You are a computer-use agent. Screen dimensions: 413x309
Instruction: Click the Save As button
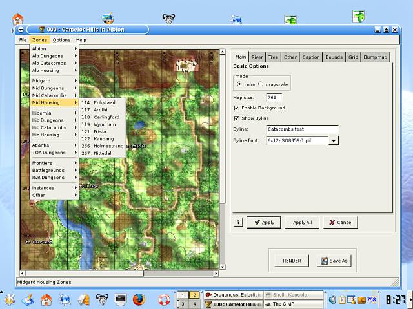pos(333,261)
